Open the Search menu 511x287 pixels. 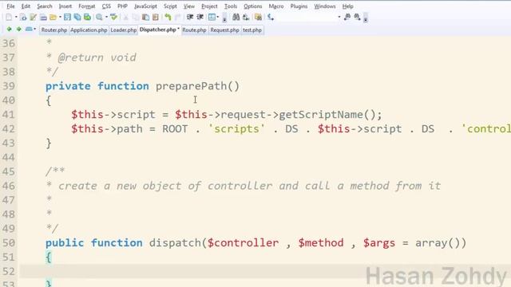point(45,6)
